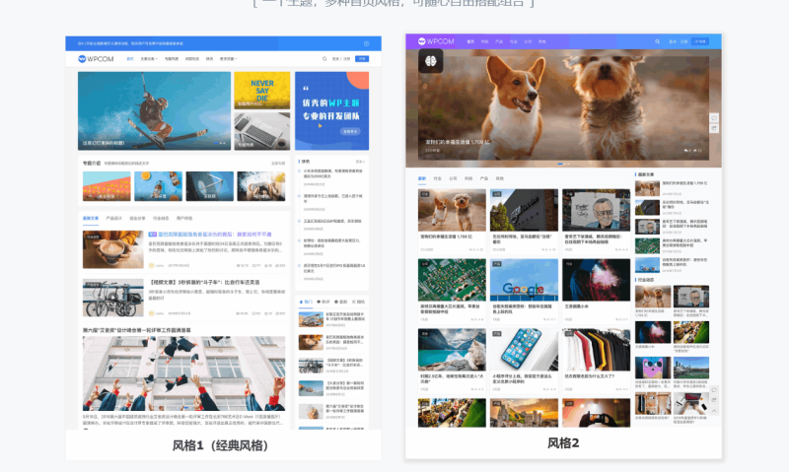Open the bottles with orange slice topic thumbnail
This screenshot has width=789, height=472.
159,186
